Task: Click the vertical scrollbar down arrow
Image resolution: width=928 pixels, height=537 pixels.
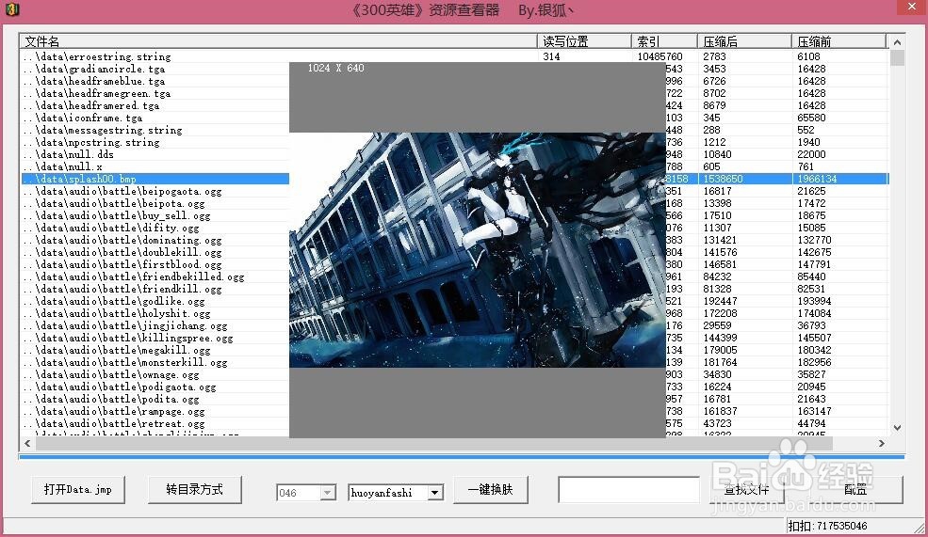Action: tap(897, 428)
